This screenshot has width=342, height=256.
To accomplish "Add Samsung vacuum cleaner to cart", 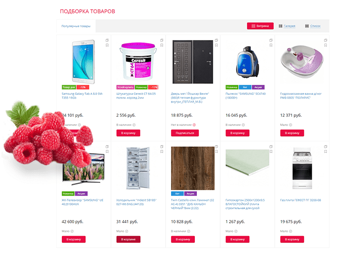I will coord(238,133).
